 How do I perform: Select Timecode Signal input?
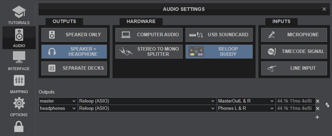pos(294,52)
